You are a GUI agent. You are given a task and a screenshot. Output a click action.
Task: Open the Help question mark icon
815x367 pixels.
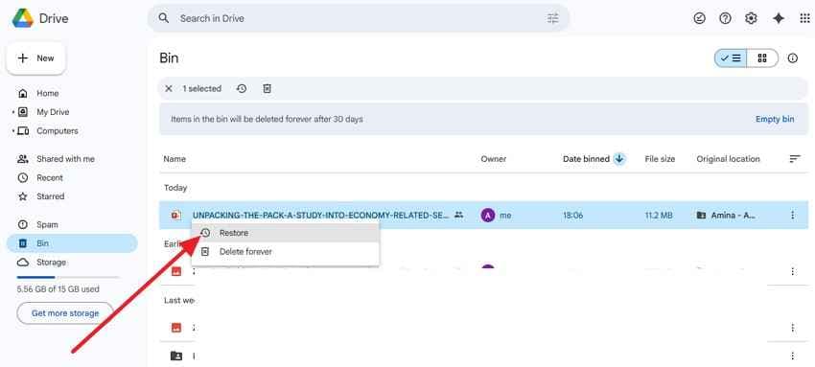[725, 18]
